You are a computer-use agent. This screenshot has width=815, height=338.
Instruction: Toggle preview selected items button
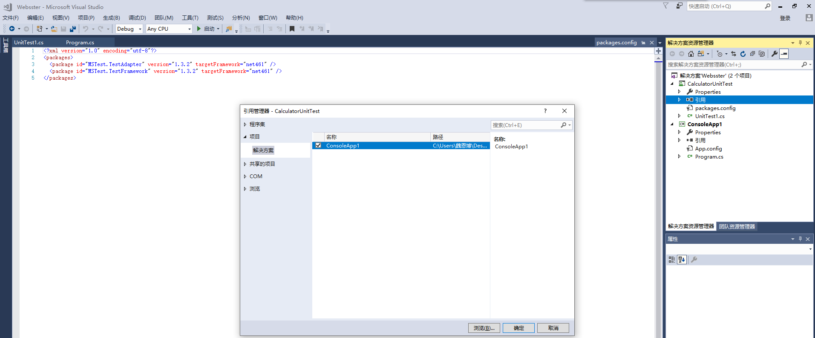point(784,54)
